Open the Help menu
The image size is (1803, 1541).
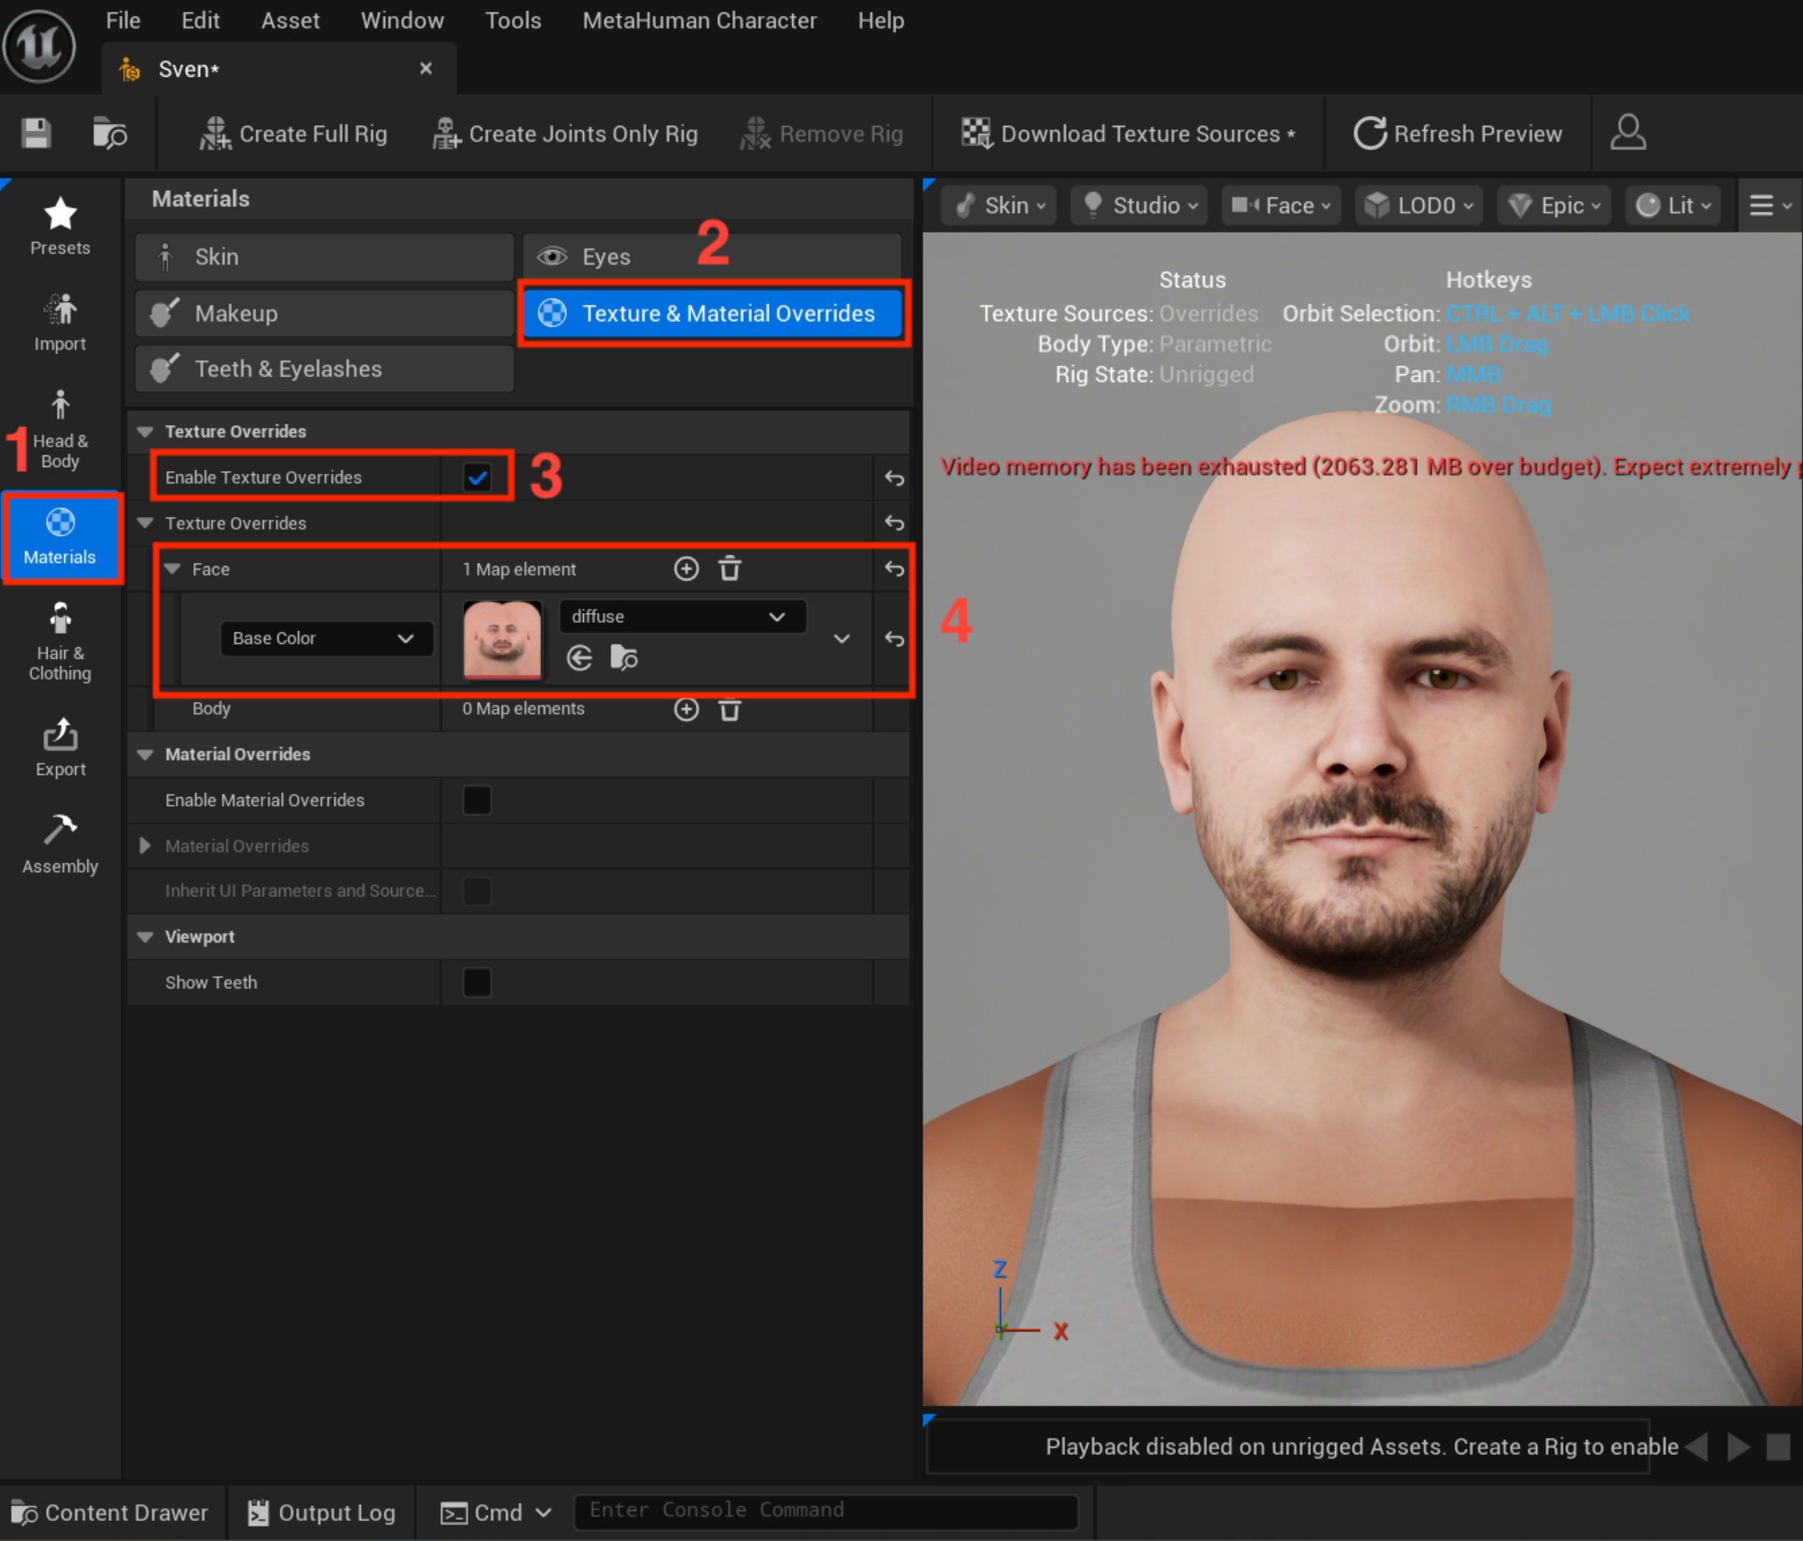(x=881, y=21)
